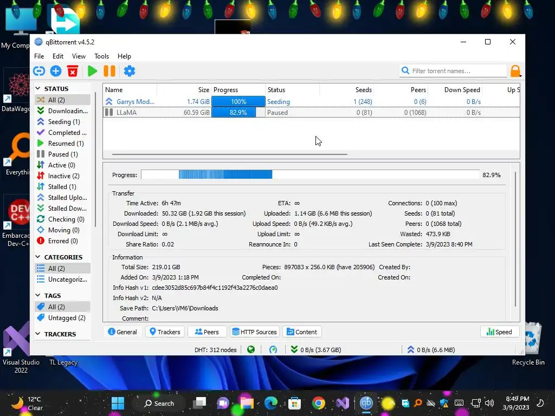Switch to the Peers tab
The height and width of the screenshot is (416, 555).
tap(207, 332)
